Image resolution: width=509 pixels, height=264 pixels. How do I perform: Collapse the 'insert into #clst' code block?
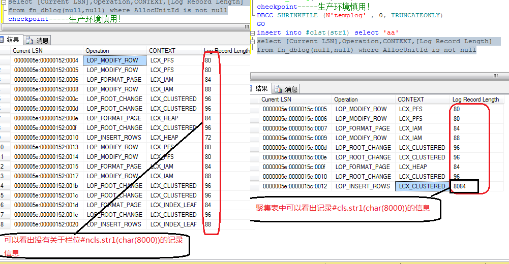click(253, 32)
